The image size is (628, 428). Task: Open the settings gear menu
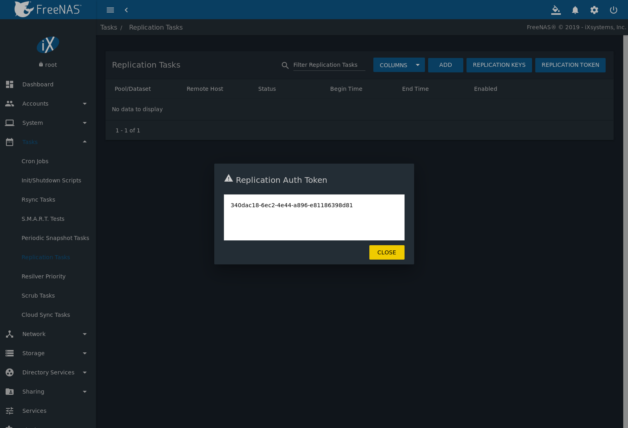[x=594, y=10]
